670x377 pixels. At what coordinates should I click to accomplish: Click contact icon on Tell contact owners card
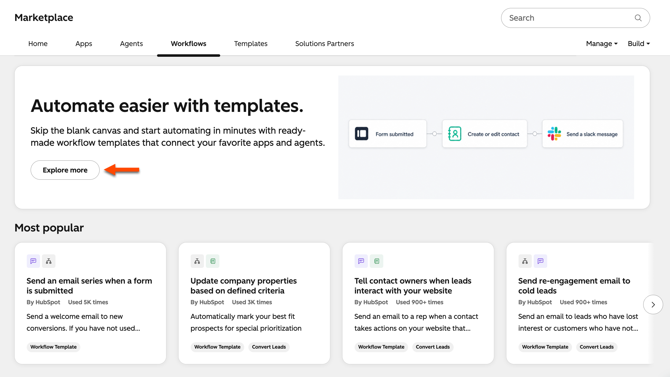pyautogui.click(x=377, y=261)
